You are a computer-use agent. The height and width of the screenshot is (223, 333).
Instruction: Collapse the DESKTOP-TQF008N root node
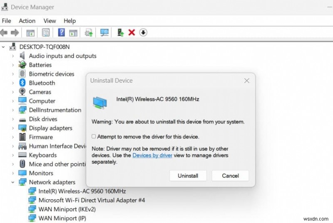click(x=3, y=47)
